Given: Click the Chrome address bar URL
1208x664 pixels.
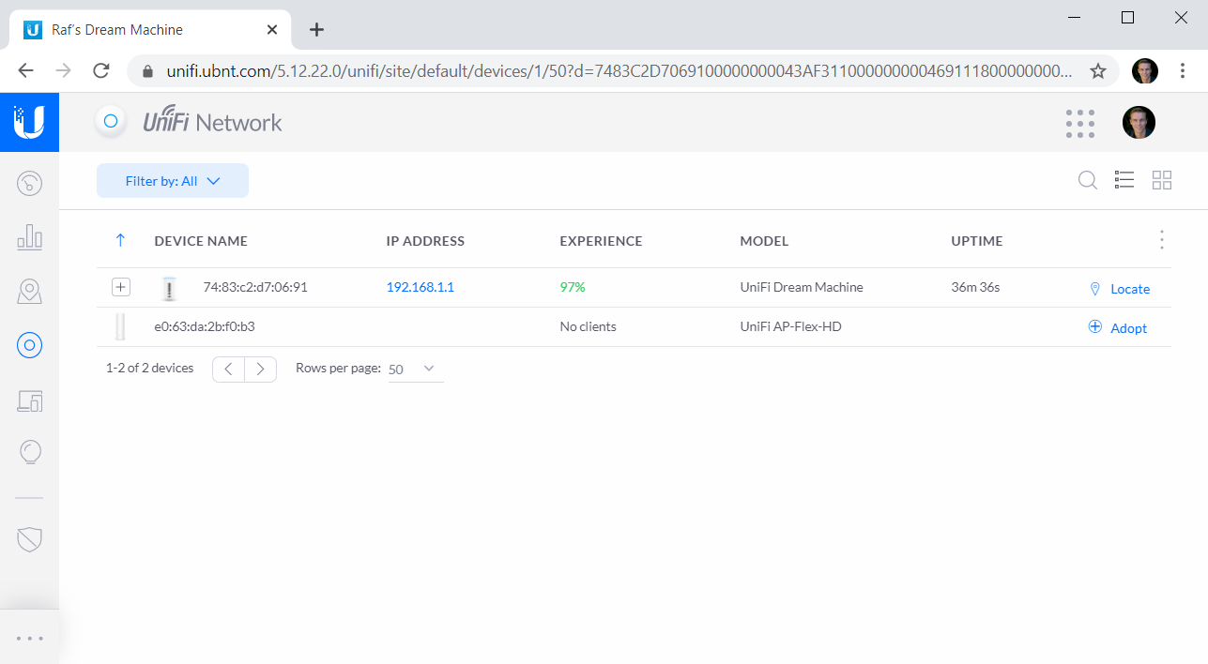Looking at the screenshot, I should pos(619,71).
